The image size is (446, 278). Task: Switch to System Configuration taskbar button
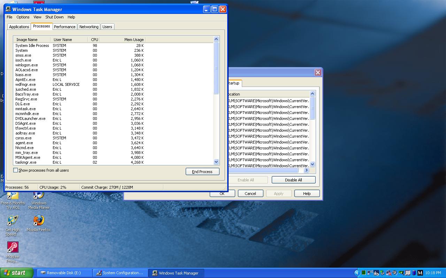tap(121, 273)
